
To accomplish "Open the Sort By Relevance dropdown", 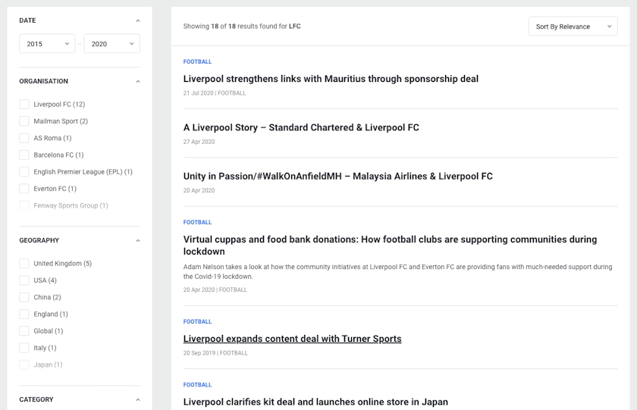I will (x=573, y=27).
